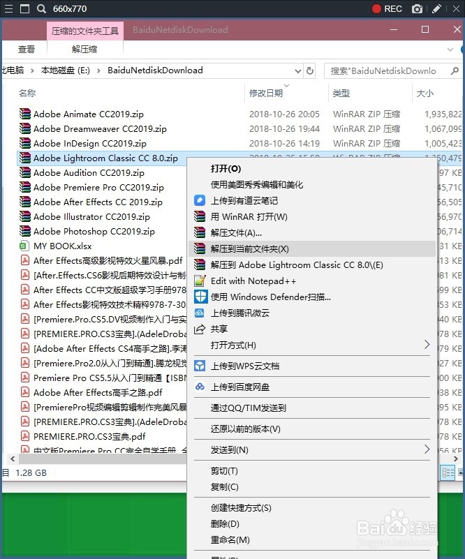This screenshot has width=465, height=559.
Task: Sort by the 类型 column header
Action: click(341, 93)
